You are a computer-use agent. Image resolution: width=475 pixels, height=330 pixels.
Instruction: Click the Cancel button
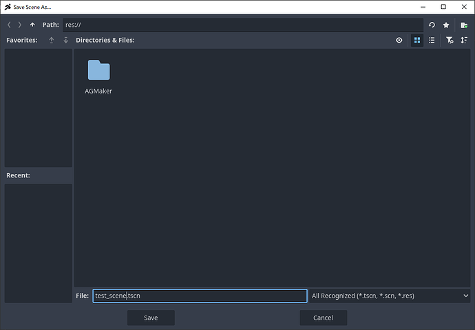[x=323, y=318]
